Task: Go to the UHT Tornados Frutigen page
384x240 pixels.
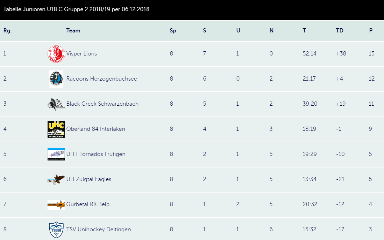Action: (95, 154)
